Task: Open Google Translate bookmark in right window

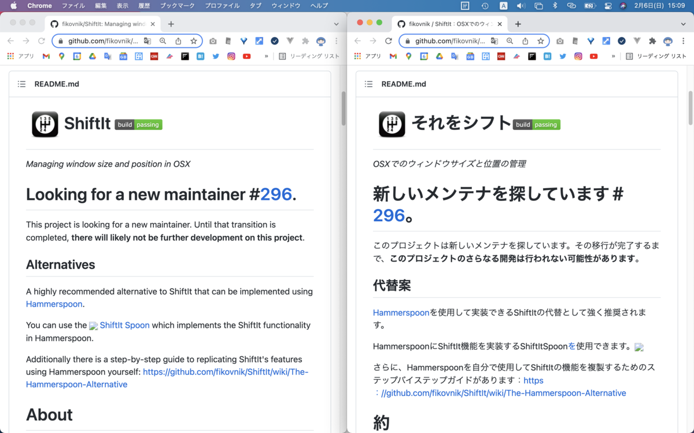Action: [x=455, y=56]
